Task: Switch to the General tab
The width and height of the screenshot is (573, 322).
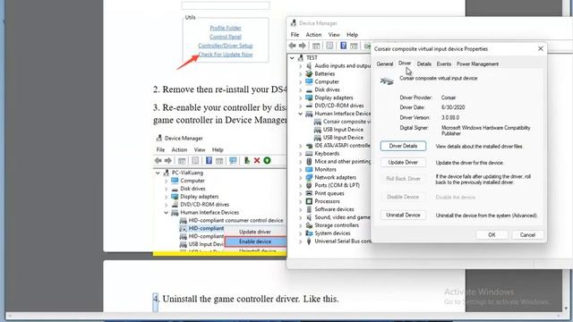Action: 385,64
